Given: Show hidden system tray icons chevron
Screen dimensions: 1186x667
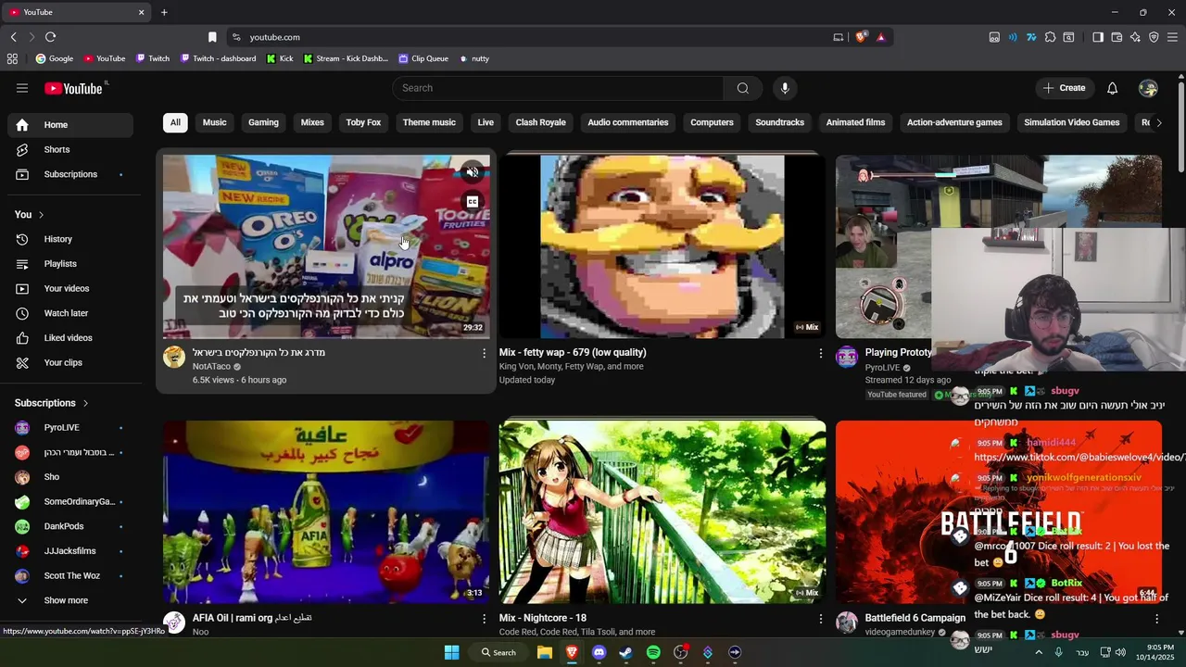Looking at the screenshot, I should (1038, 652).
